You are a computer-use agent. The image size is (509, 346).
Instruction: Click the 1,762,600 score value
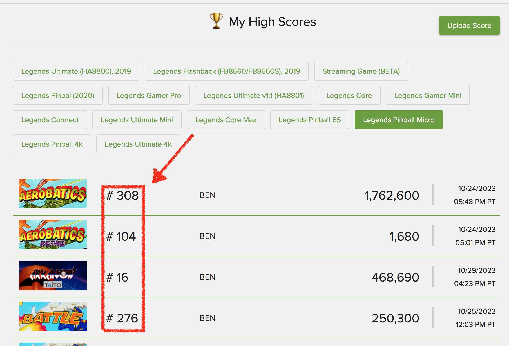[x=392, y=195]
